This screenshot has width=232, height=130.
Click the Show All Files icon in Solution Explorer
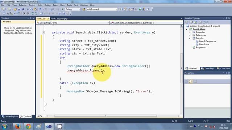pos(192,22)
